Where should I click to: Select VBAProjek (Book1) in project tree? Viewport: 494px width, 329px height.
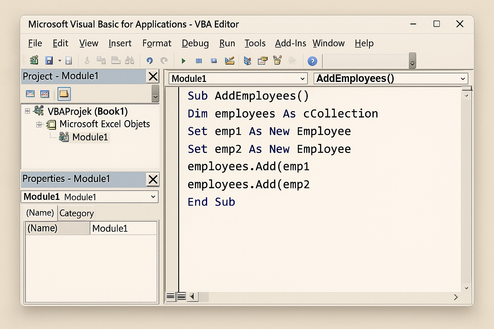click(x=88, y=111)
